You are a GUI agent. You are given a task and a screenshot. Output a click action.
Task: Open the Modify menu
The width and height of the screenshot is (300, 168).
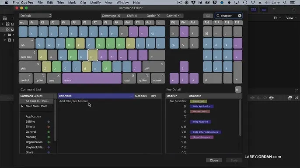tap(95, 3)
